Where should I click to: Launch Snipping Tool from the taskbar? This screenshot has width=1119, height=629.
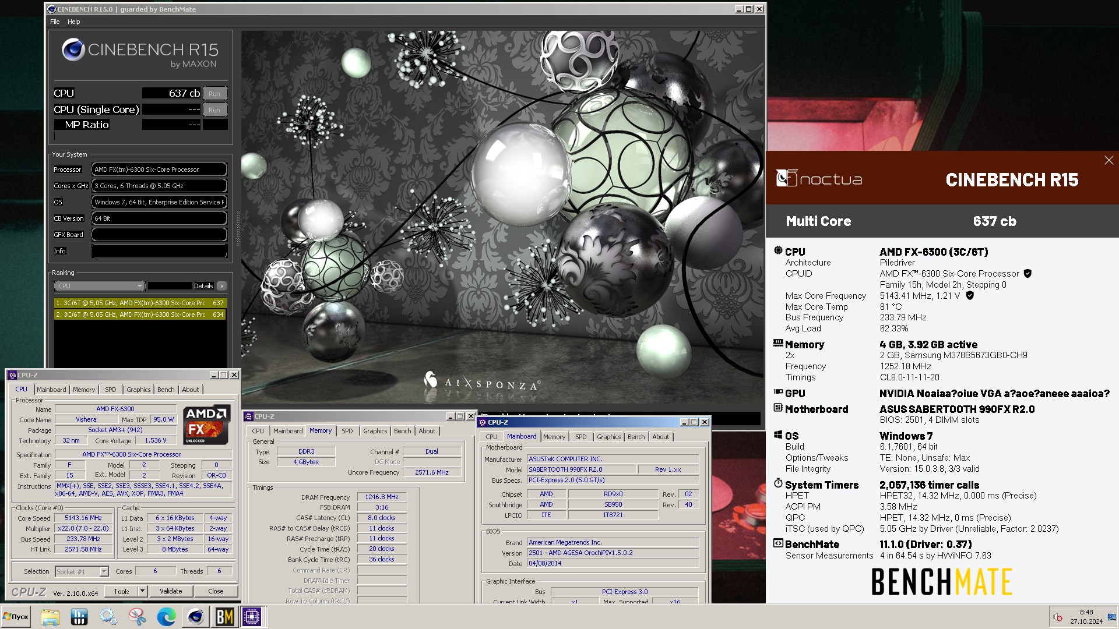coord(138,617)
